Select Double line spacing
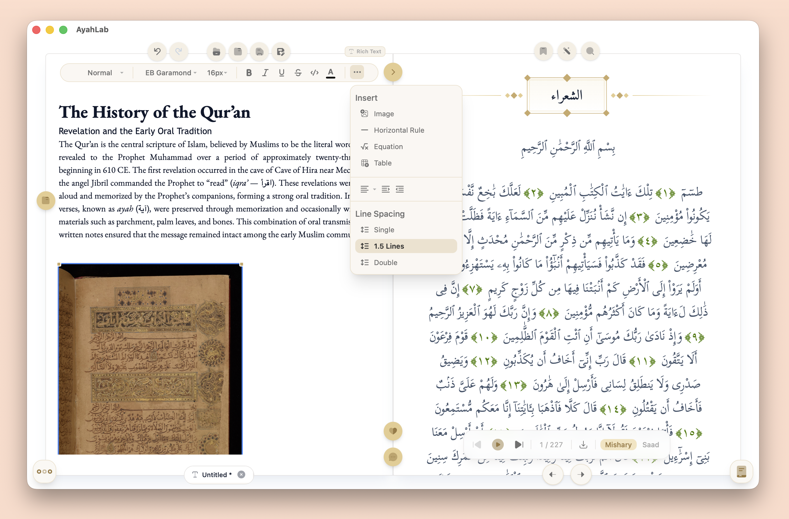Viewport: 789px width, 519px height. click(x=385, y=262)
